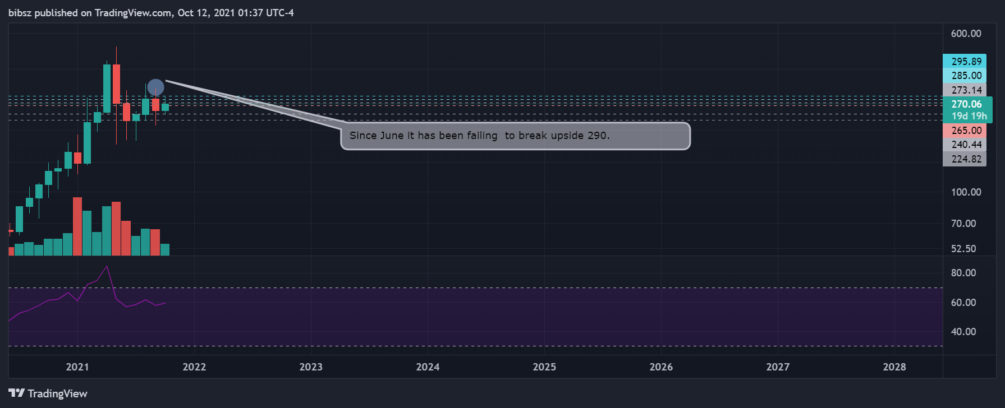
Task: Click the 273.14 price label
Action: click(x=965, y=90)
